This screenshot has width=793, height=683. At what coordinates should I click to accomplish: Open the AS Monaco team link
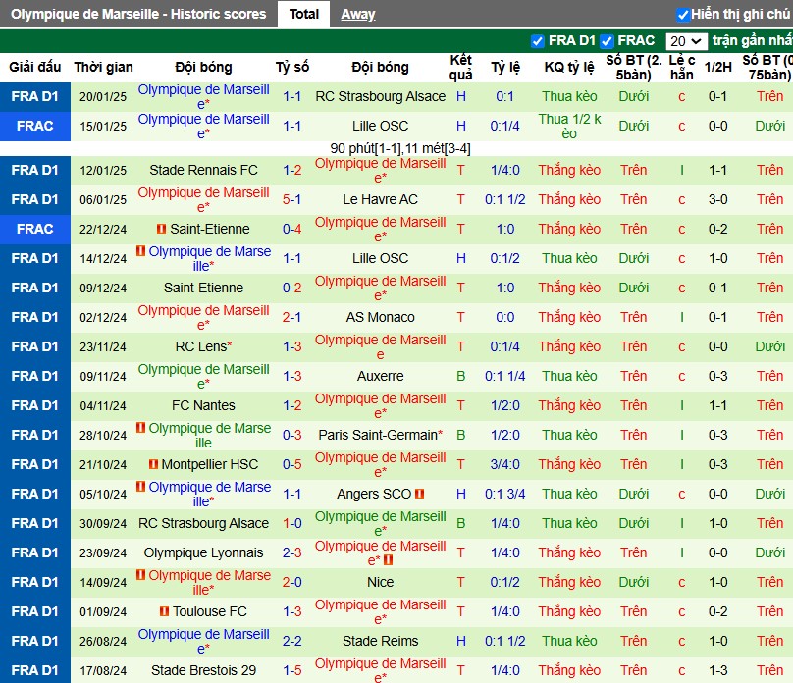click(x=381, y=318)
